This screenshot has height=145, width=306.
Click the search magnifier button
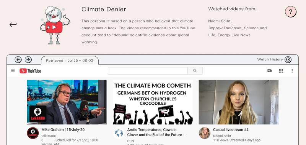(x=195, y=71)
